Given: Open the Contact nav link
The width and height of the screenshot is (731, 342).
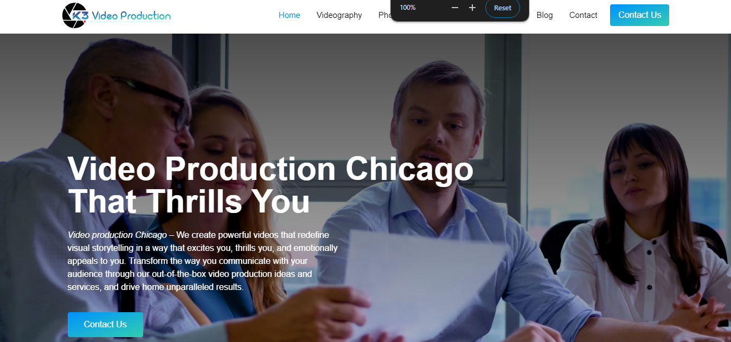Looking at the screenshot, I should [583, 15].
